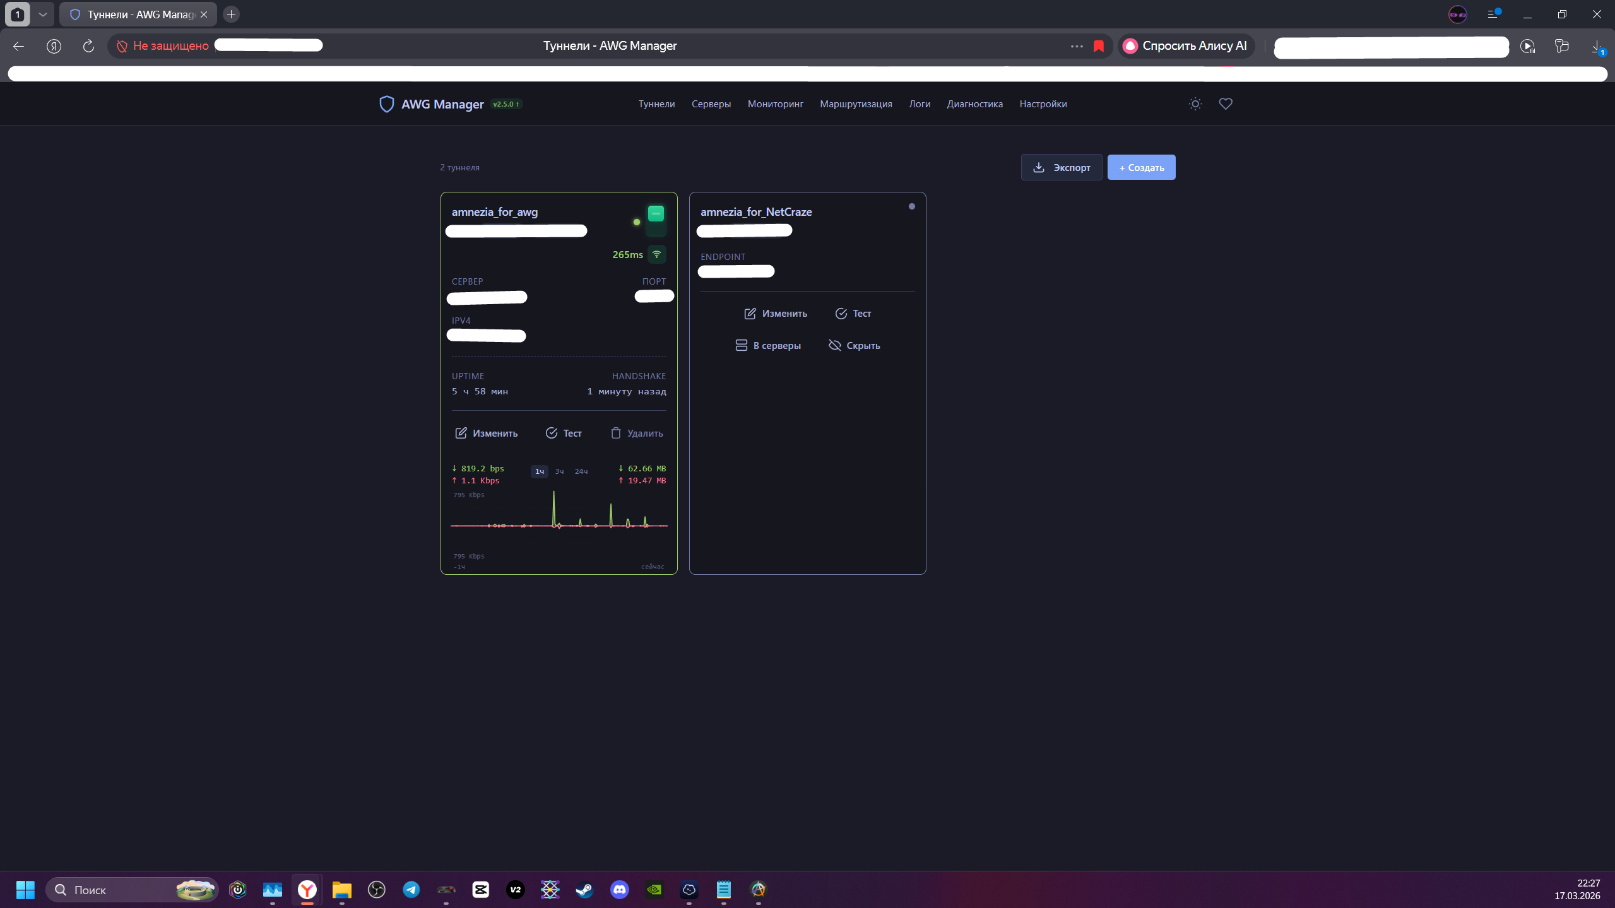Go to the Мониторинг page
The image size is (1615, 908).
(x=775, y=104)
